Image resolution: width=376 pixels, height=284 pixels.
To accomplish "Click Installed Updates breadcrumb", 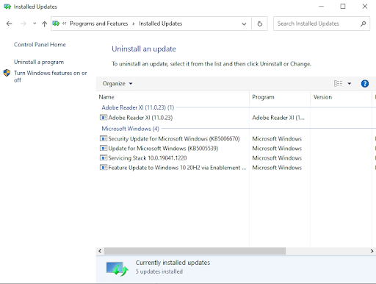I will pyautogui.click(x=161, y=24).
